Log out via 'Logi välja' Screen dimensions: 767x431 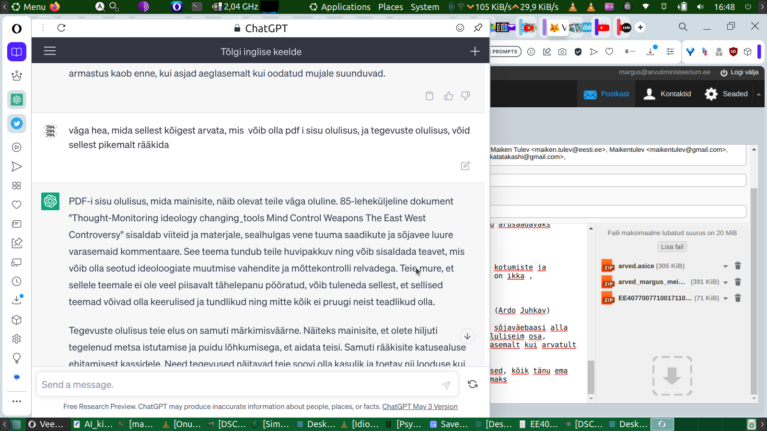click(x=739, y=72)
